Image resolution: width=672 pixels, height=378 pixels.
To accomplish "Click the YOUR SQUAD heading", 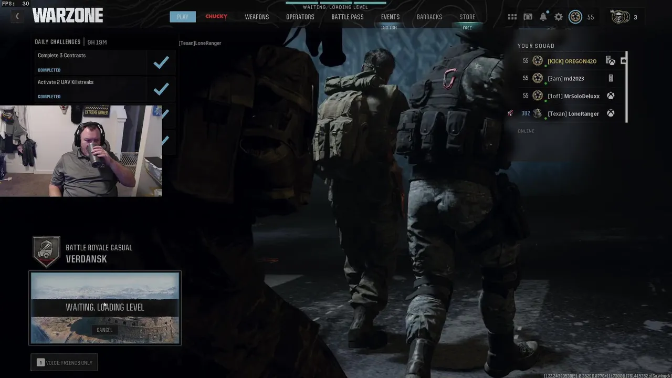I will pyautogui.click(x=536, y=46).
